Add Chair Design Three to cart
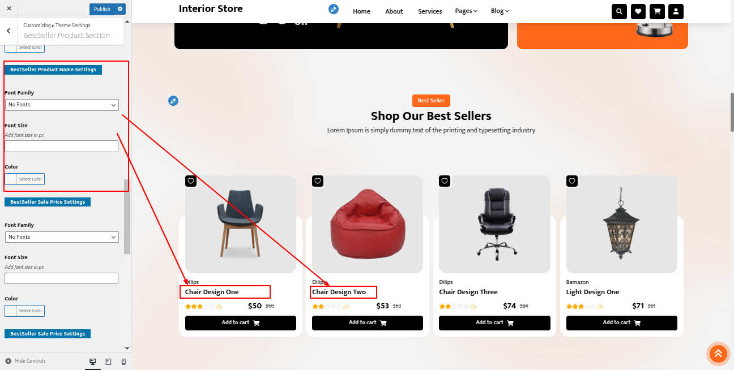Screen dimensions: 734x370 pos(494,323)
